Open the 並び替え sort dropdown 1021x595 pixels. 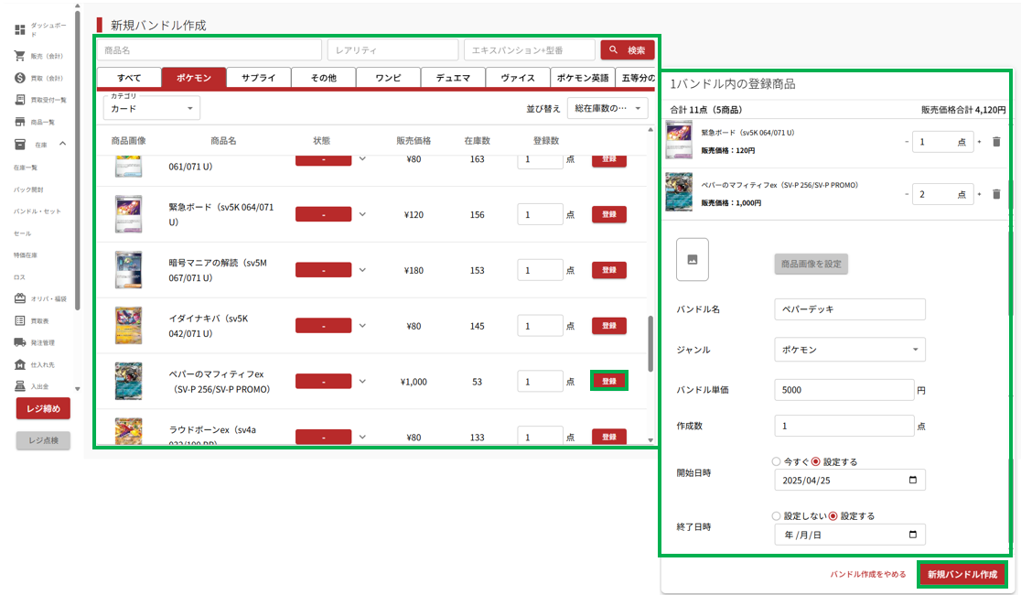(x=607, y=108)
